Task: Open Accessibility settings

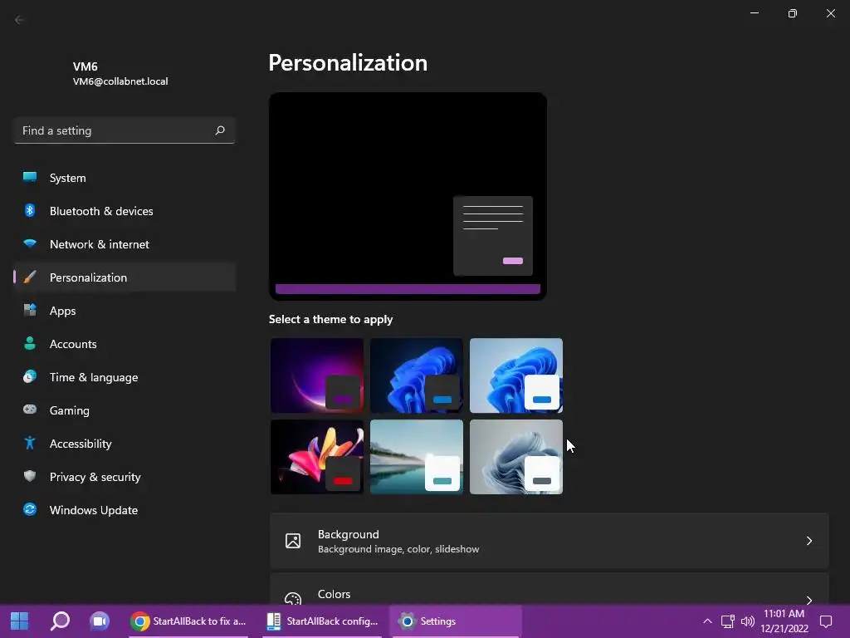Action: point(125,444)
